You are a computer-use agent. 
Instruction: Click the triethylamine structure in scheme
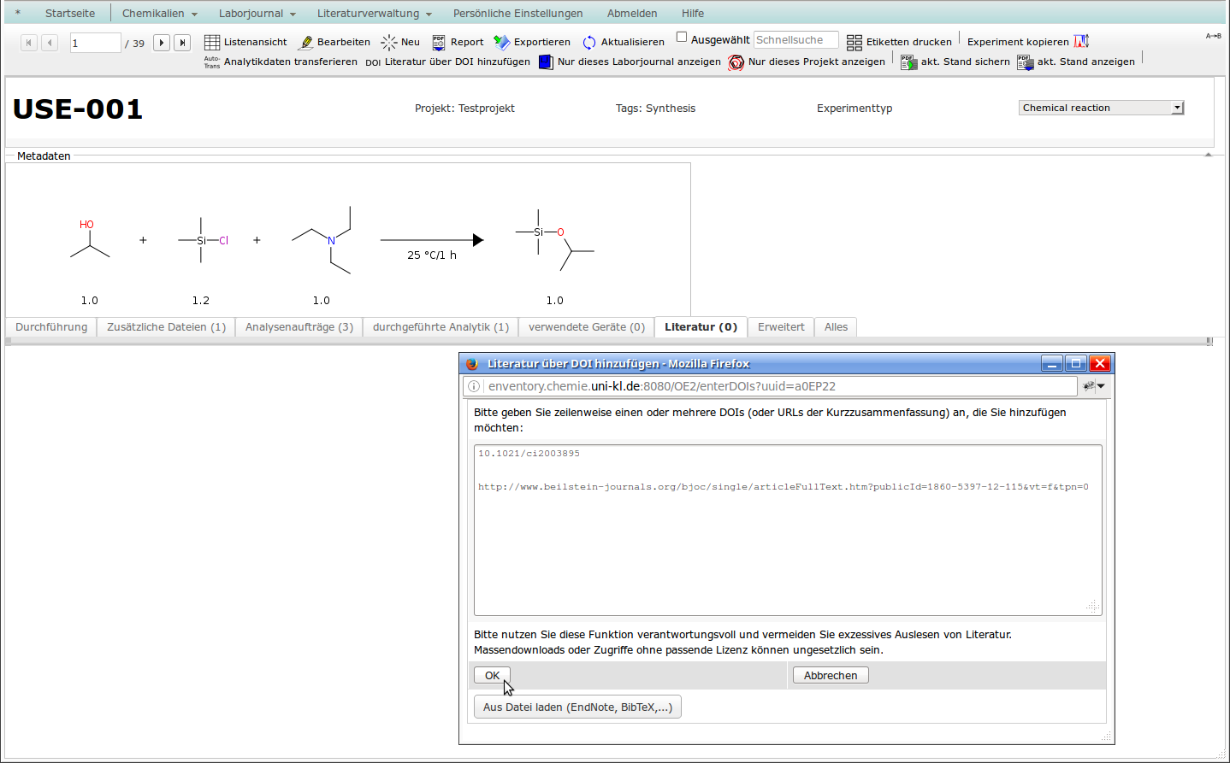click(322, 240)
